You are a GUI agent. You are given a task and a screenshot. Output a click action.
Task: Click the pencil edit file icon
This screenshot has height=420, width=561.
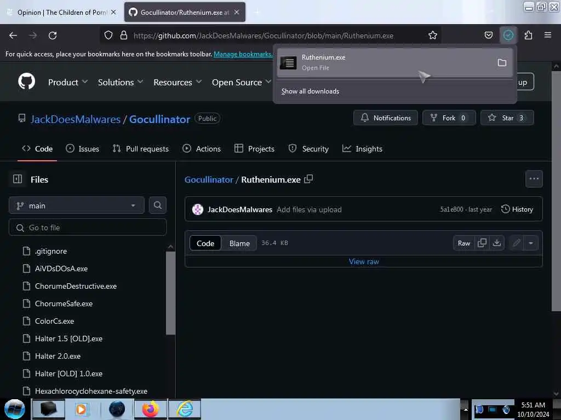point(516,243)
